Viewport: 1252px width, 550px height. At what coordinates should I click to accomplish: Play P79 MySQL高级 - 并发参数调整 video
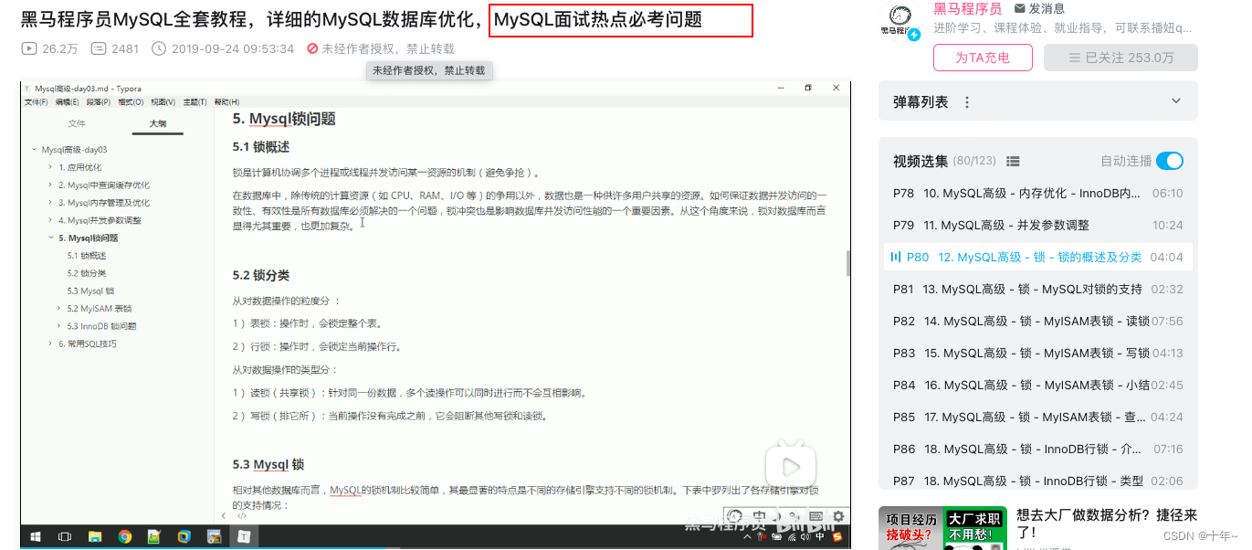[x=1038, y=226]
